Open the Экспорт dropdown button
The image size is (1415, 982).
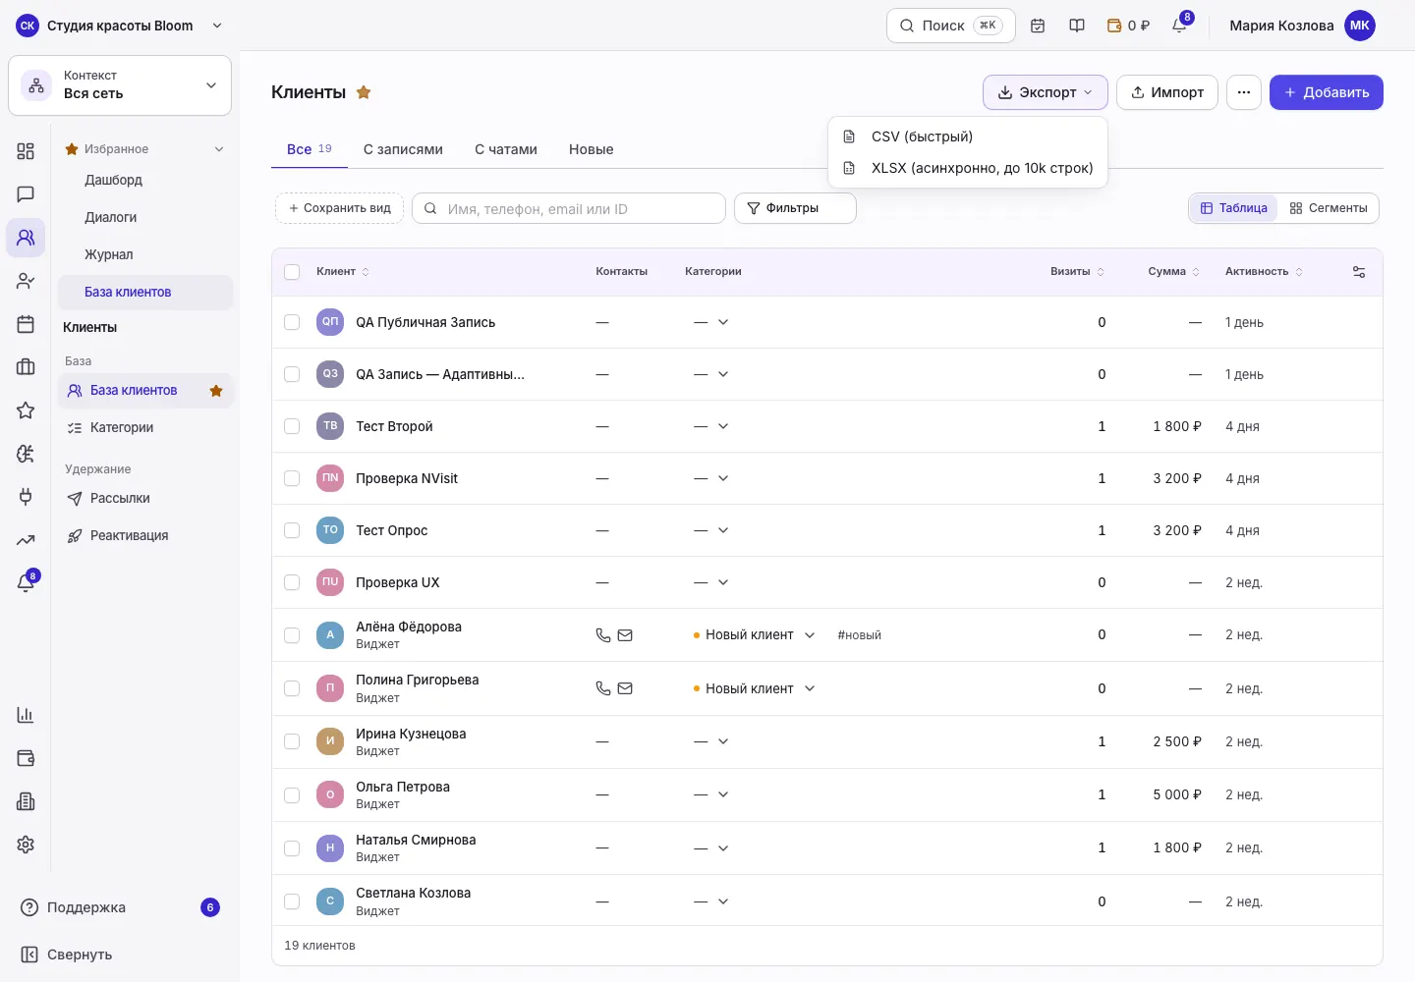[1046, 92]
